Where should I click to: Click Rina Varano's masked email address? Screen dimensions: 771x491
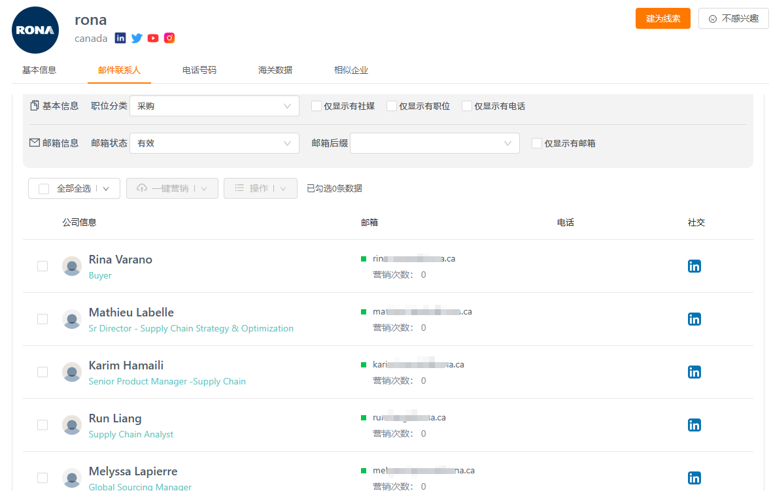click(x=414, y=258)
